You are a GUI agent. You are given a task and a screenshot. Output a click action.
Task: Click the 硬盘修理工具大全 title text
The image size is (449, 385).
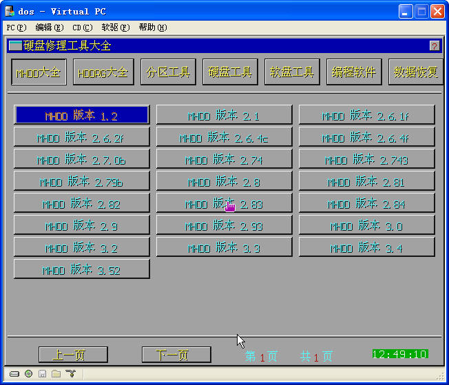point(67,46)
